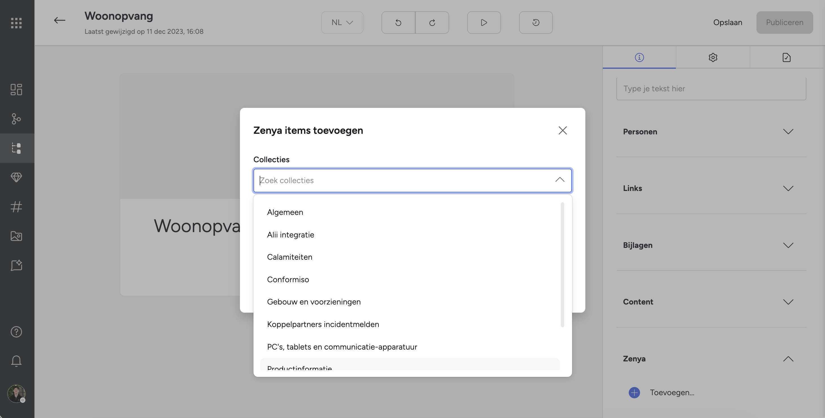Open the help question mark icon

(16, 332)
